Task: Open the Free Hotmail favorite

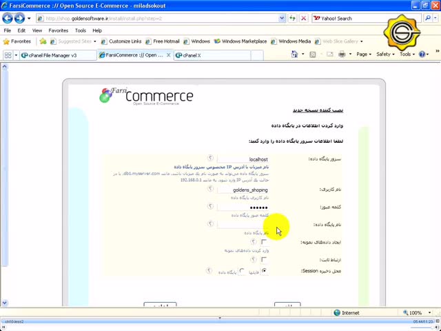Action: 163,41
